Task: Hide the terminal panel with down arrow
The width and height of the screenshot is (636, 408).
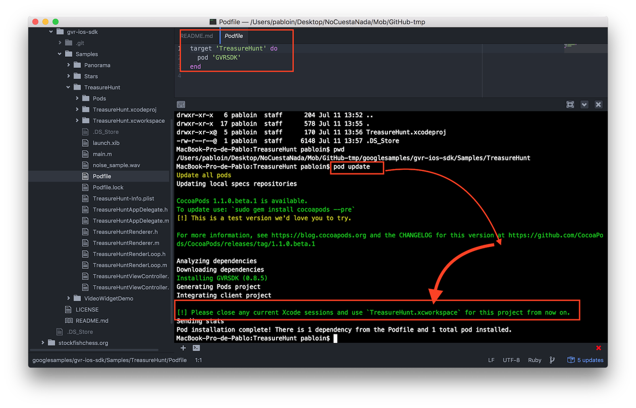Action: pos(584,105)
